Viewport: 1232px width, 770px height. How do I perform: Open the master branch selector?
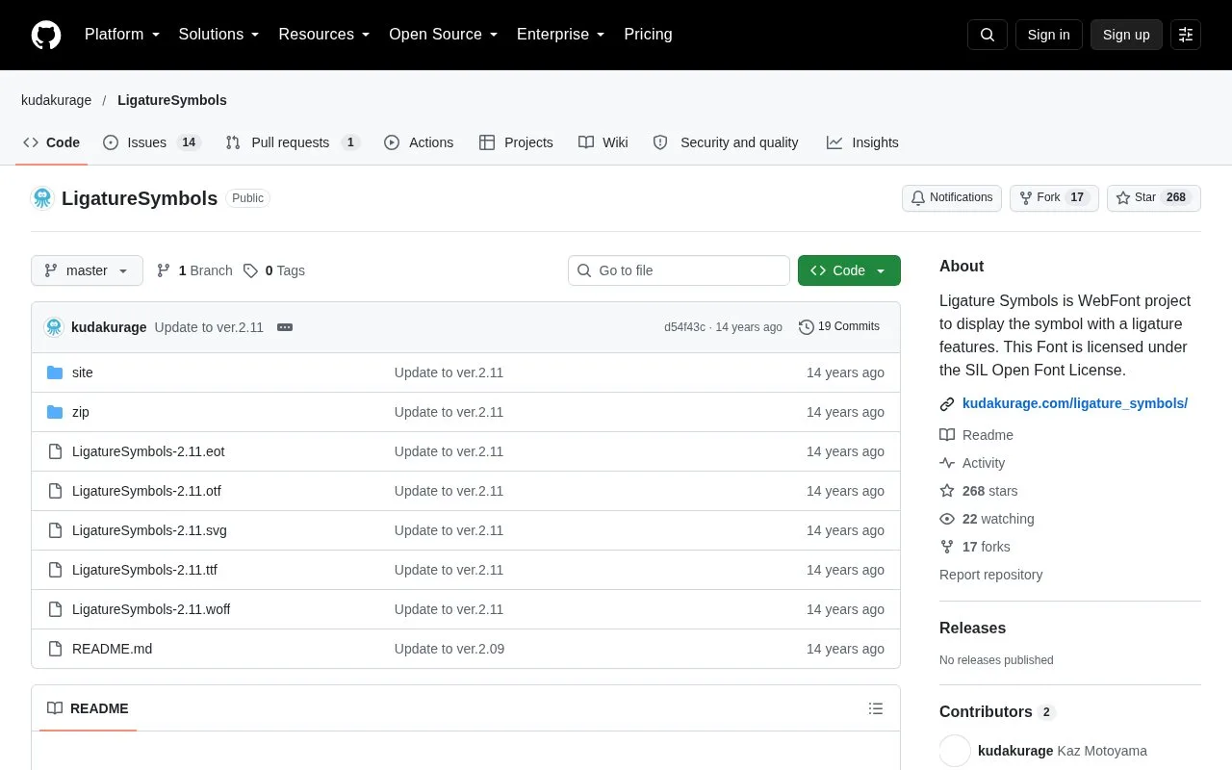tap(87, 270)
